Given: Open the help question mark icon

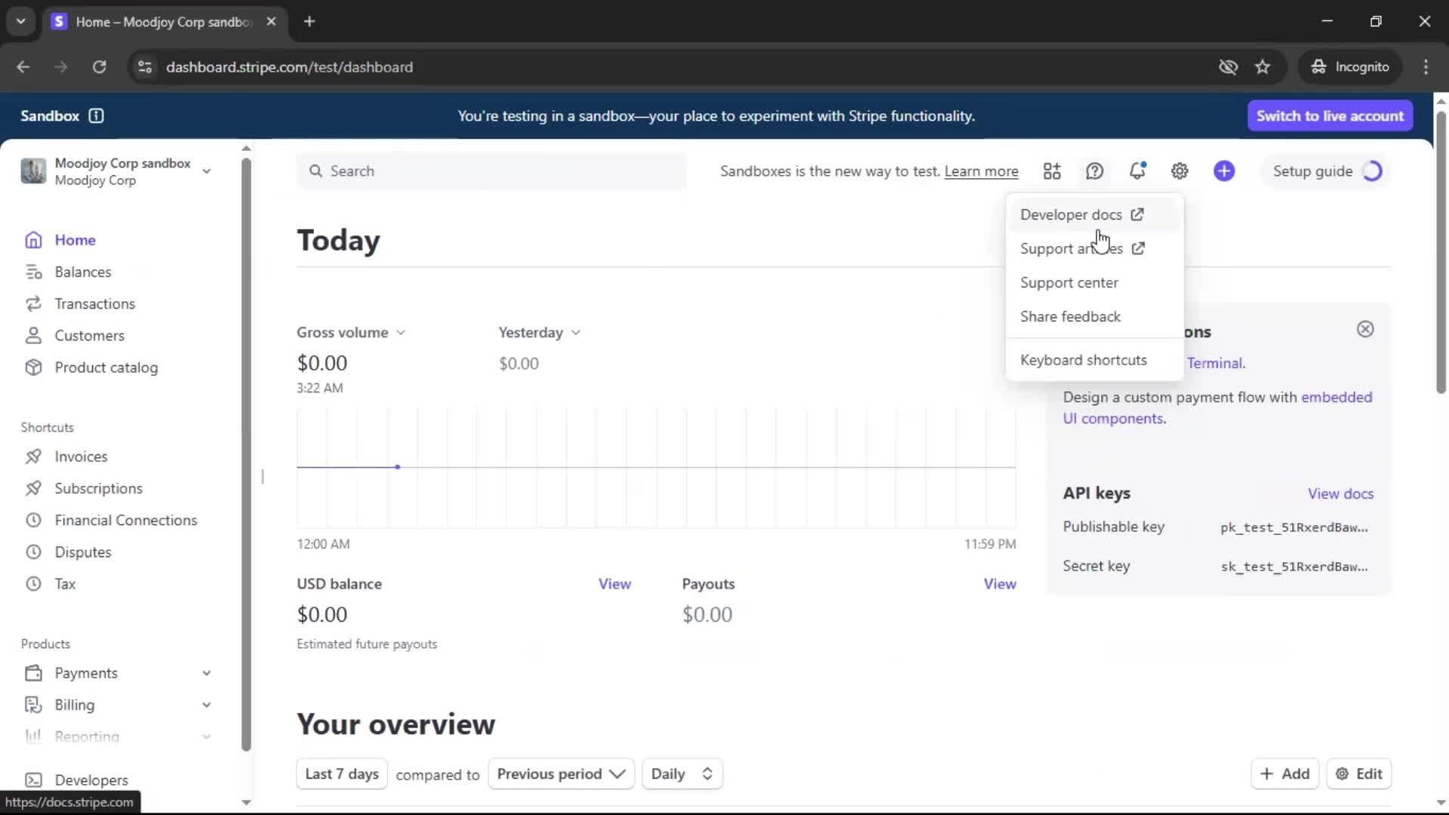Looking at the screenshot, I should [x=1094, y=171].
